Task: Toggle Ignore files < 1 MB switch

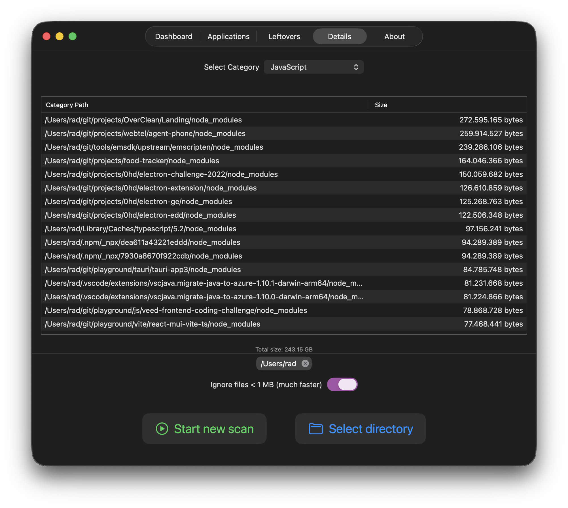Action: click(342, 384)
